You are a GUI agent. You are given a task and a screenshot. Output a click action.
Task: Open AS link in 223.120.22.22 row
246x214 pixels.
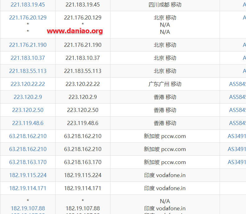point(237,84)
